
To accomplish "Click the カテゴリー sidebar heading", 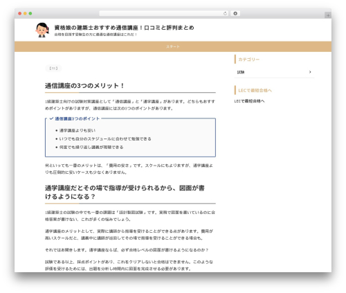I will [248, 60].
